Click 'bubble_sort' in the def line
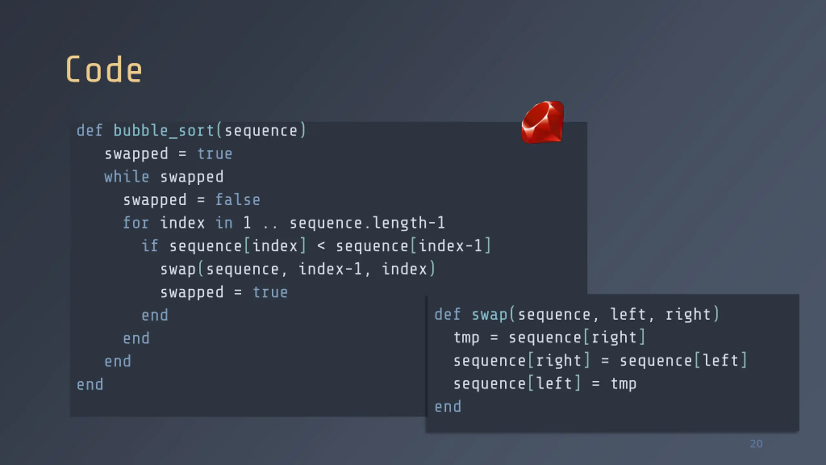Image resolution: width=826 pixels, height=465 pixels. click(164, 131)
